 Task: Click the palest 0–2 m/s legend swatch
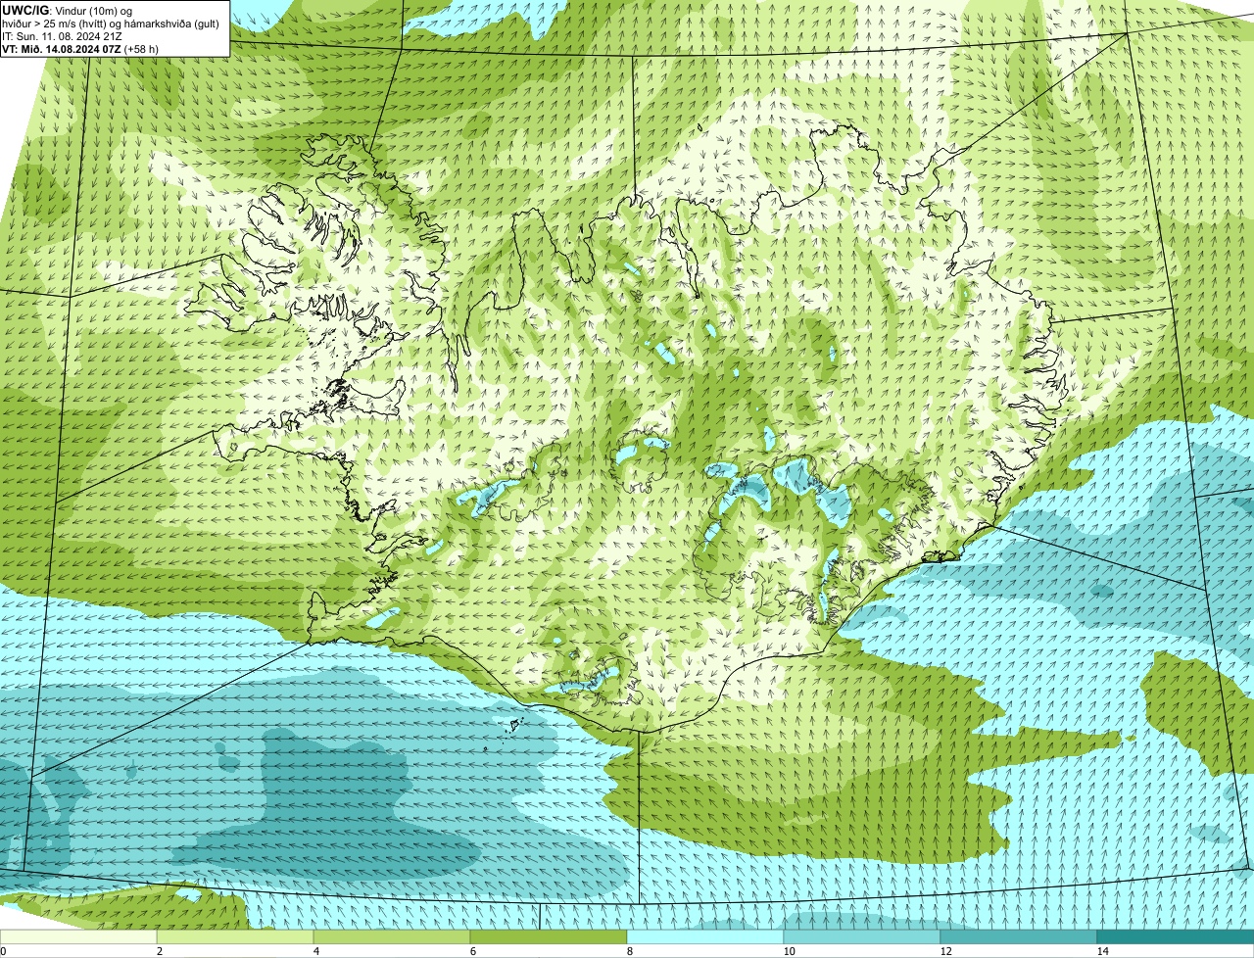[78, 936]
